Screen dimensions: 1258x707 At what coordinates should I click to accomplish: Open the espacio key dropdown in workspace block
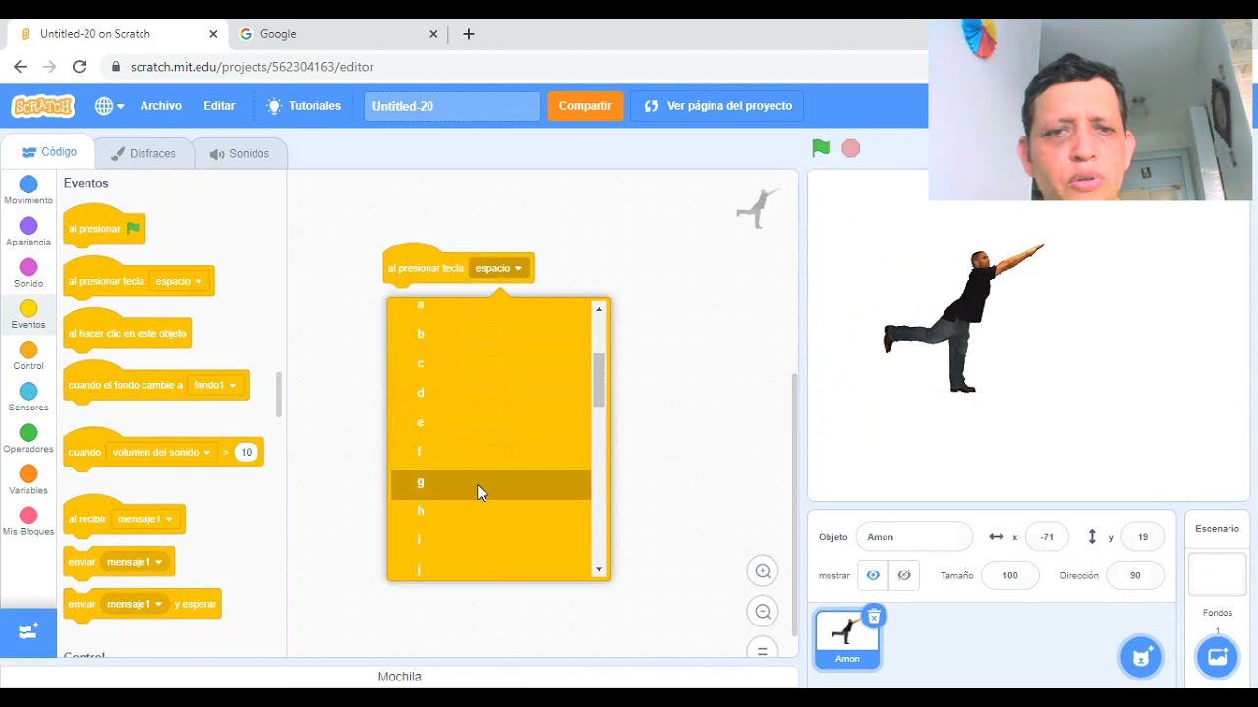[498, 268]
